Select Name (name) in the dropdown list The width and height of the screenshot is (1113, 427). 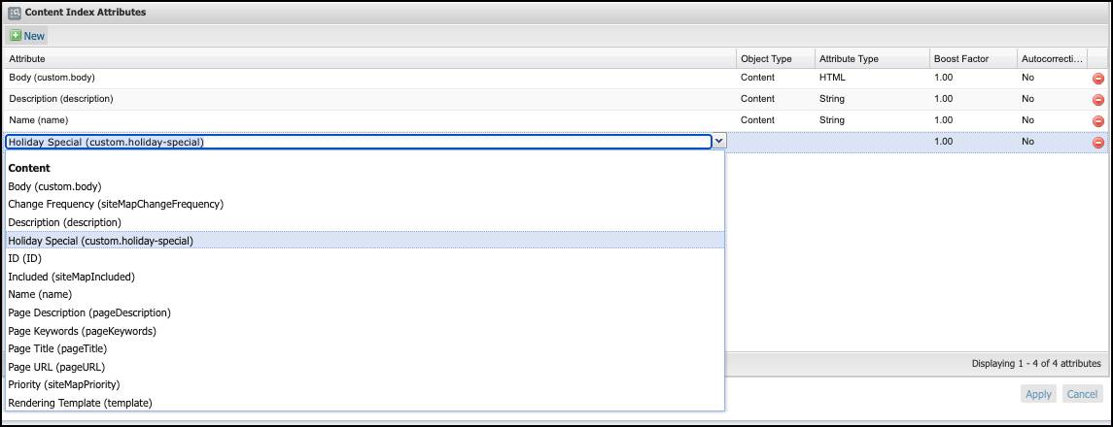point(365,294)
